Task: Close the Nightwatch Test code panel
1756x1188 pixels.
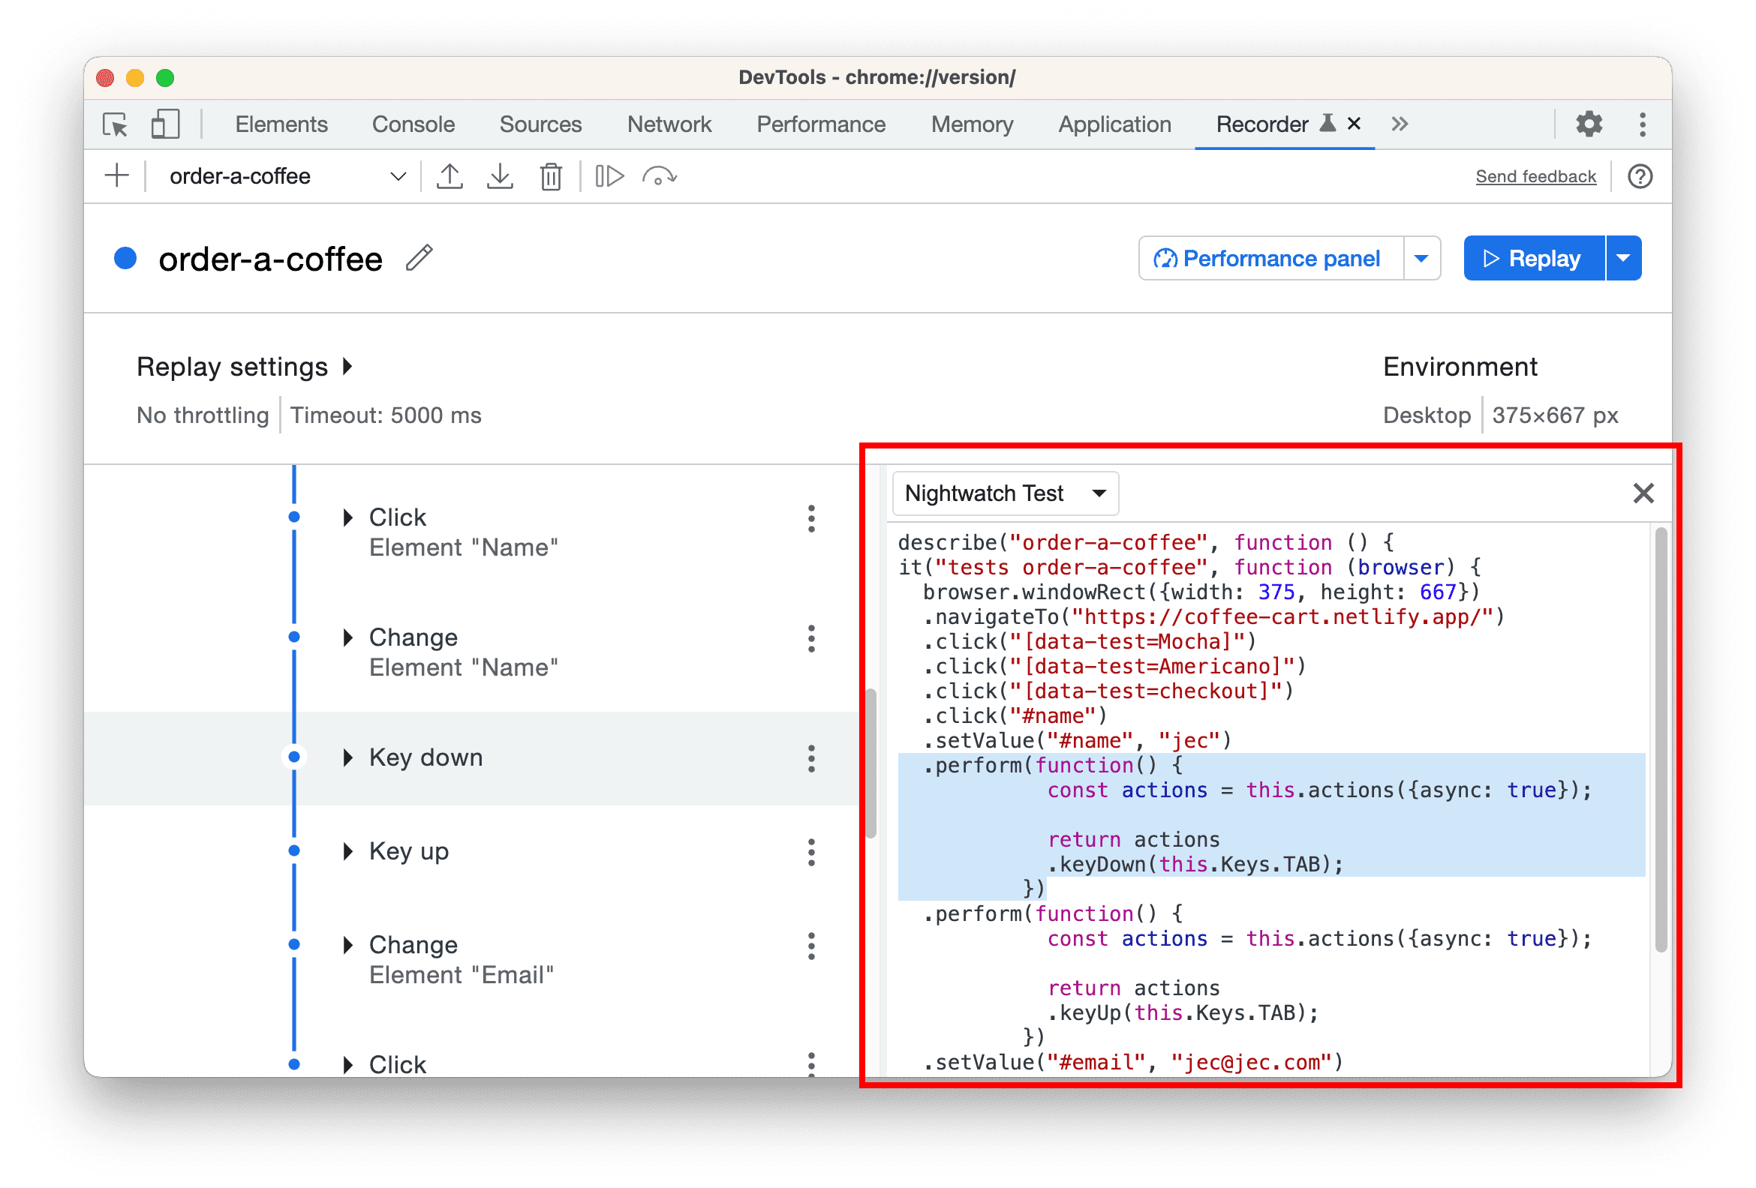Action: click(x=1643, y=493)
